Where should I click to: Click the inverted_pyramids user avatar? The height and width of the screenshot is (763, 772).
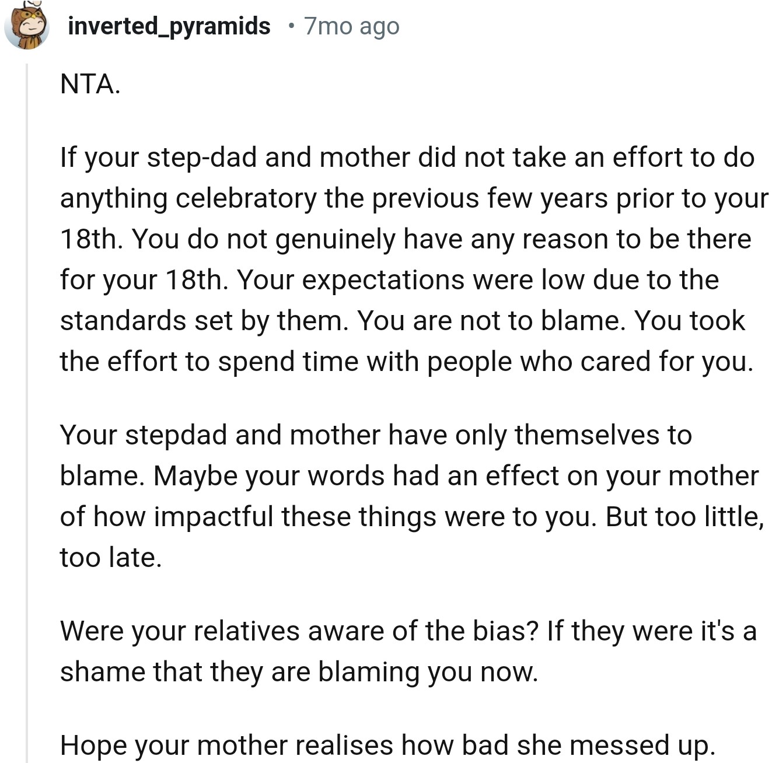(x=26, y=27)
